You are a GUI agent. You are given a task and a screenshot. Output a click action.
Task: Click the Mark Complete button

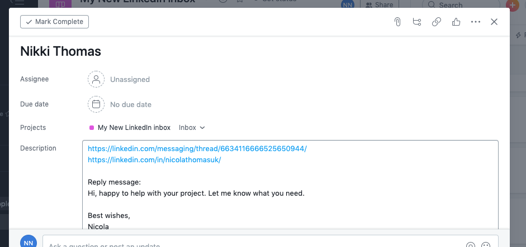click(54, 22)
